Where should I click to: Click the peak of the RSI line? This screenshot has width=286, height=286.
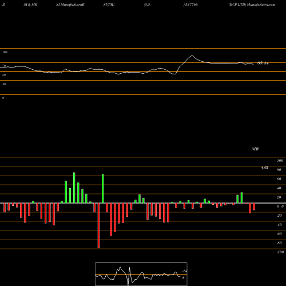click(x=192, y=55)
